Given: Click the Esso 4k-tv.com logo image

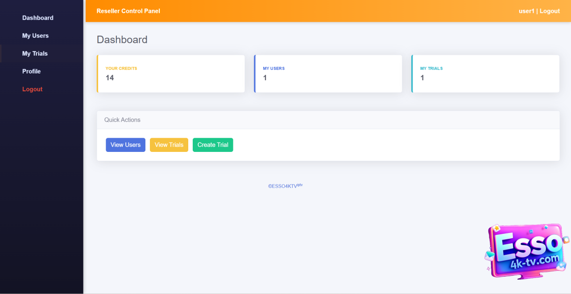Looking at the screenshot, I should (x=526, y=251).
